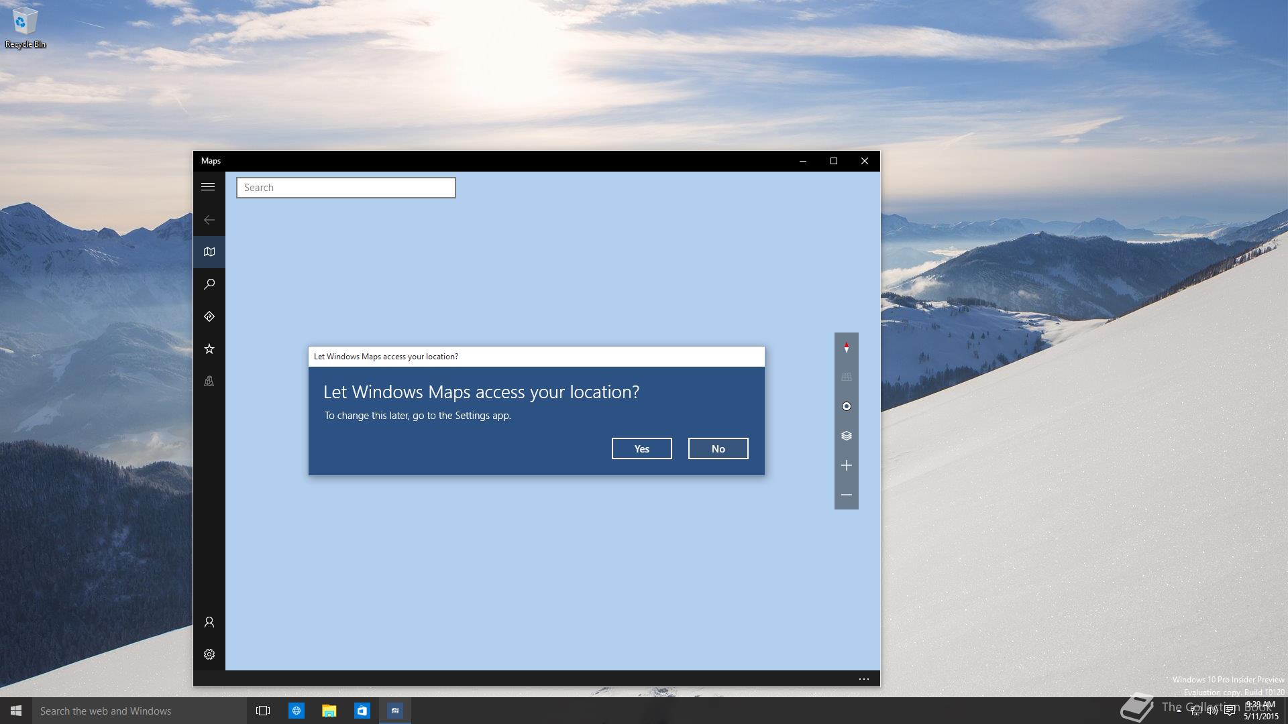Open the map layers control

click(847, 436)
